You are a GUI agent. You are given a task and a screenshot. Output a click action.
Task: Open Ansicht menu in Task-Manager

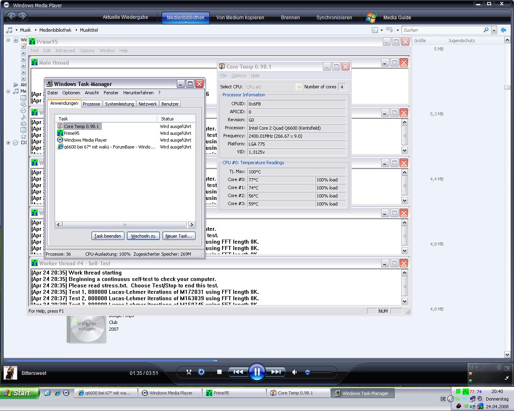click(x=92, y=93)
